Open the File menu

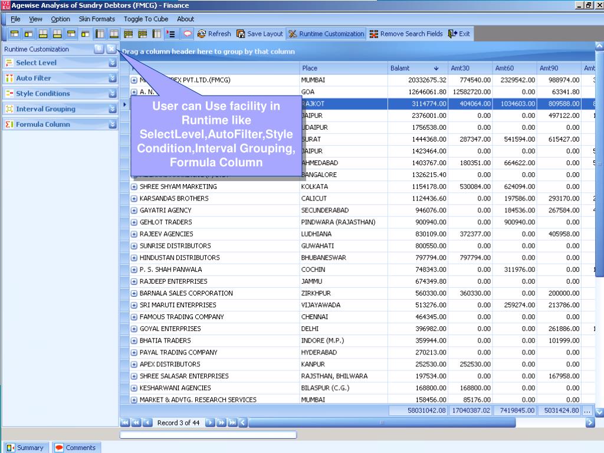click(x=15, y=19)
